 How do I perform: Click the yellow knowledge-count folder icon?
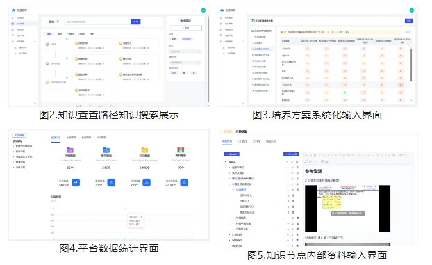(144, 150)
